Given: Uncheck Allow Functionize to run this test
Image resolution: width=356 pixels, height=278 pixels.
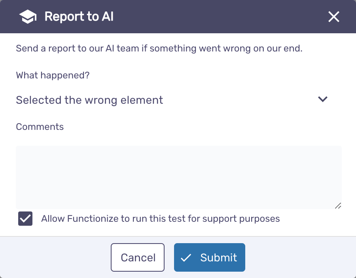Looking at the screenshot, I should (x=25, y=219).
